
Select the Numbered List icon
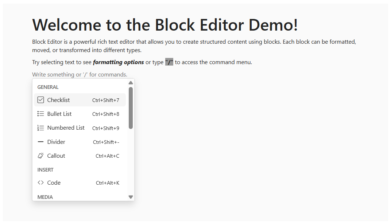pos(40,127)
